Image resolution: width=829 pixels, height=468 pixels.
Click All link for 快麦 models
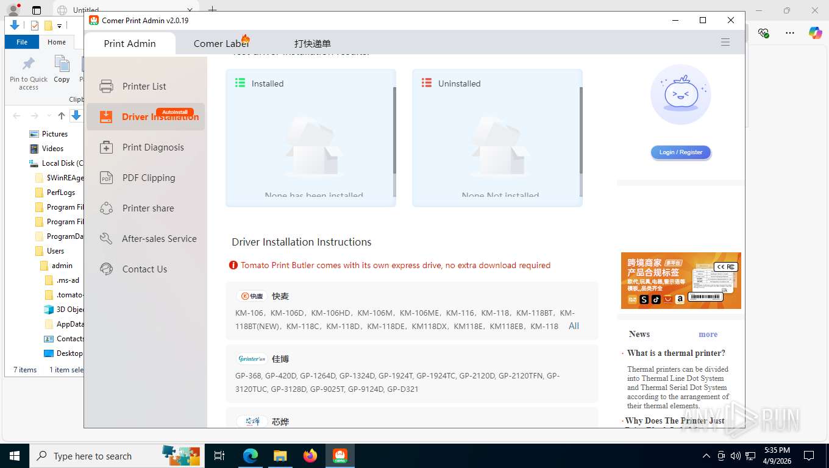pyautogui.click(x=574, y=326)
